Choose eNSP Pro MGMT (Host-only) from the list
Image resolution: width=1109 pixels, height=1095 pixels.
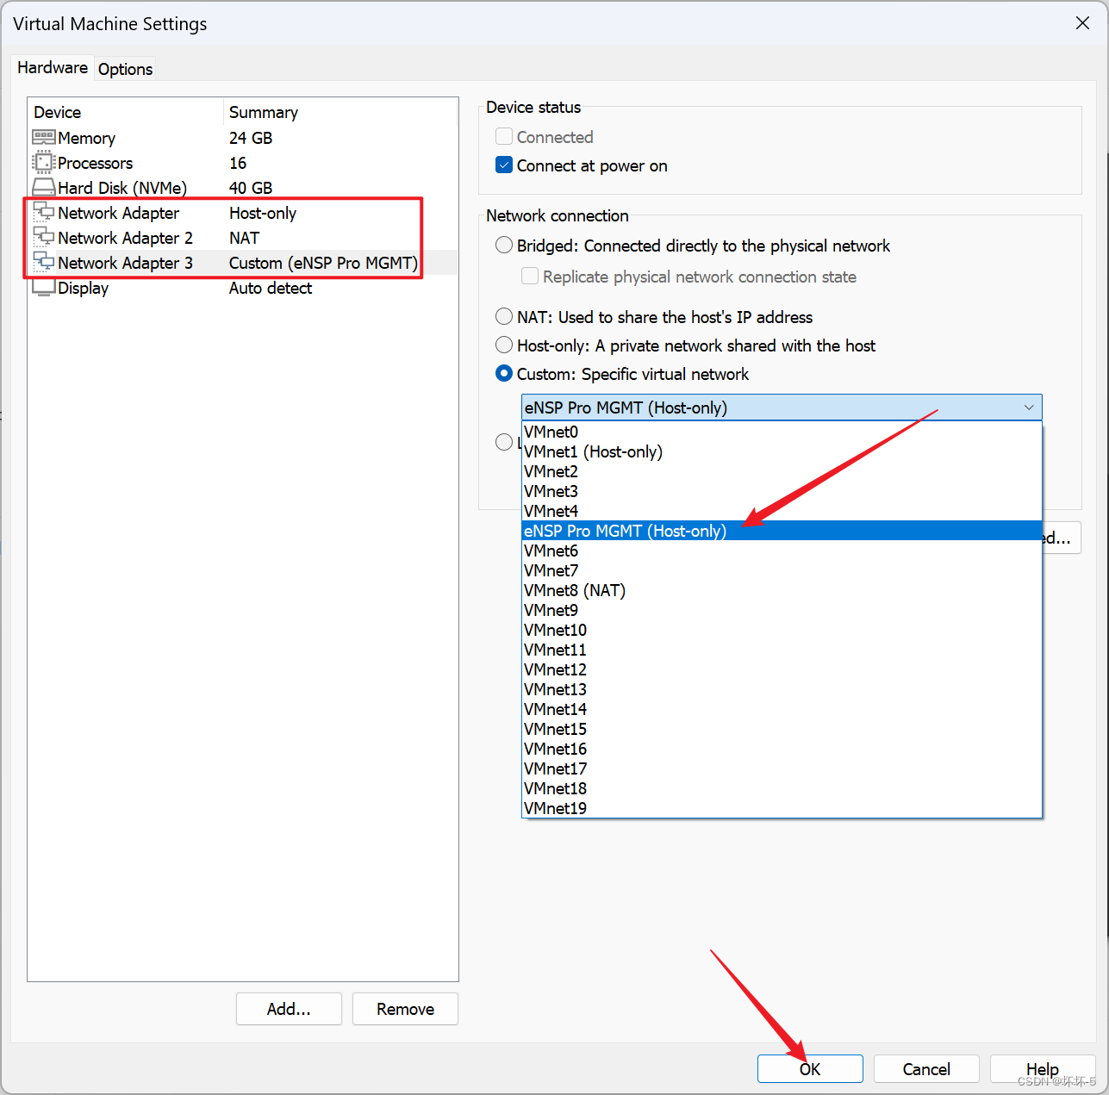tap(626, 531)
